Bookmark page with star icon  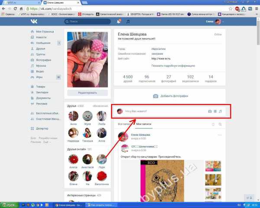point(231,9)
